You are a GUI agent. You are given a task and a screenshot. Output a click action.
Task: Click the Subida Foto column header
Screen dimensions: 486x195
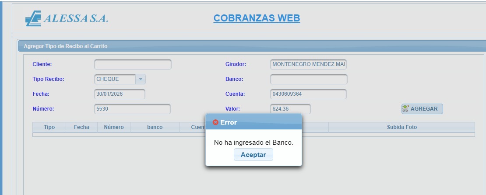coord(401,127)
